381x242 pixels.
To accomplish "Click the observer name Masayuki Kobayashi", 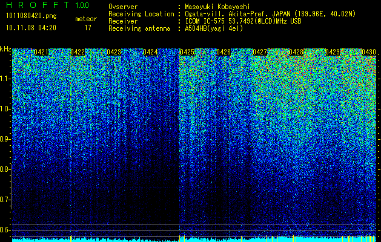I will point(217,7).
